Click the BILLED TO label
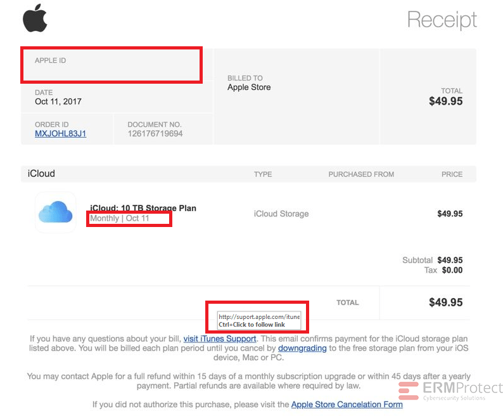This screenshot has width=503, height=416. coord(245,78)
